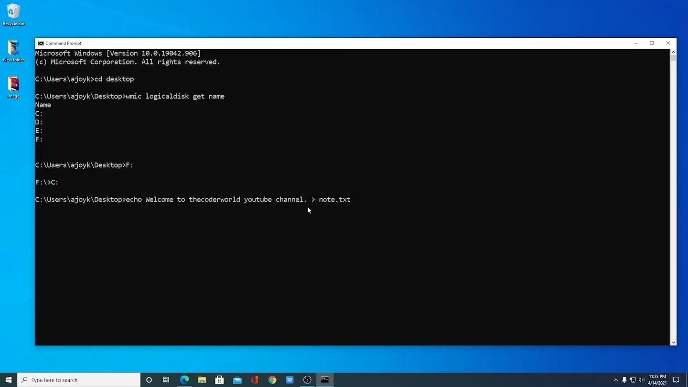Open File Explorer from the taskbar

coord(202,380)
